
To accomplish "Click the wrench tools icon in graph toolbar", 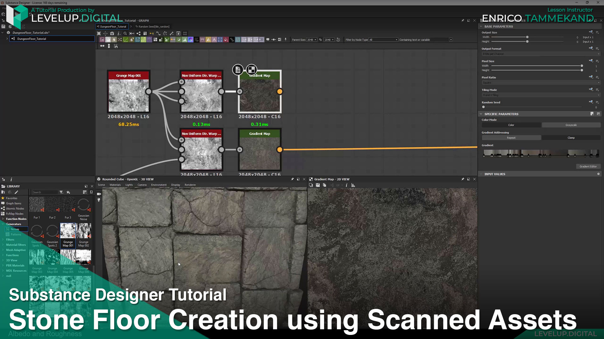I will point(172,34).
